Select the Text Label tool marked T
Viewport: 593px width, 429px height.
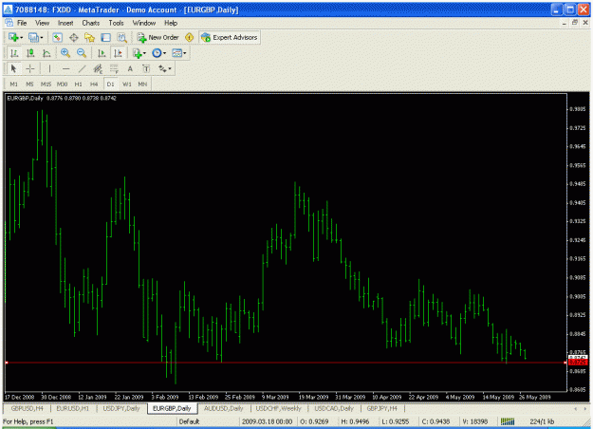coord(146,69)
